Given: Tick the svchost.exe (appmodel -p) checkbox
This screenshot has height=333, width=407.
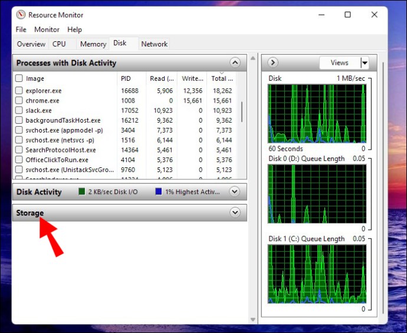Looking at the screenshot, I should [19, 130].
